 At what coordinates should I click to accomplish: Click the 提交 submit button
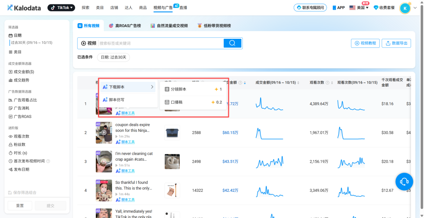click(x=51, y=205)
